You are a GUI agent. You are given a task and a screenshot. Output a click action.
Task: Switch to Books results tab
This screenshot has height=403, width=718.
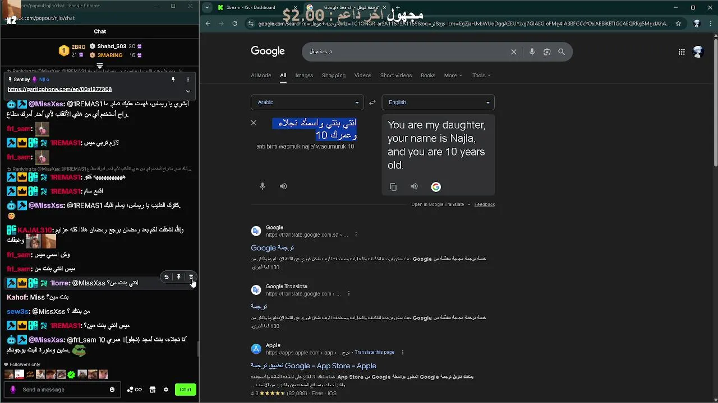pyautogui.click(x=428, y=75)
